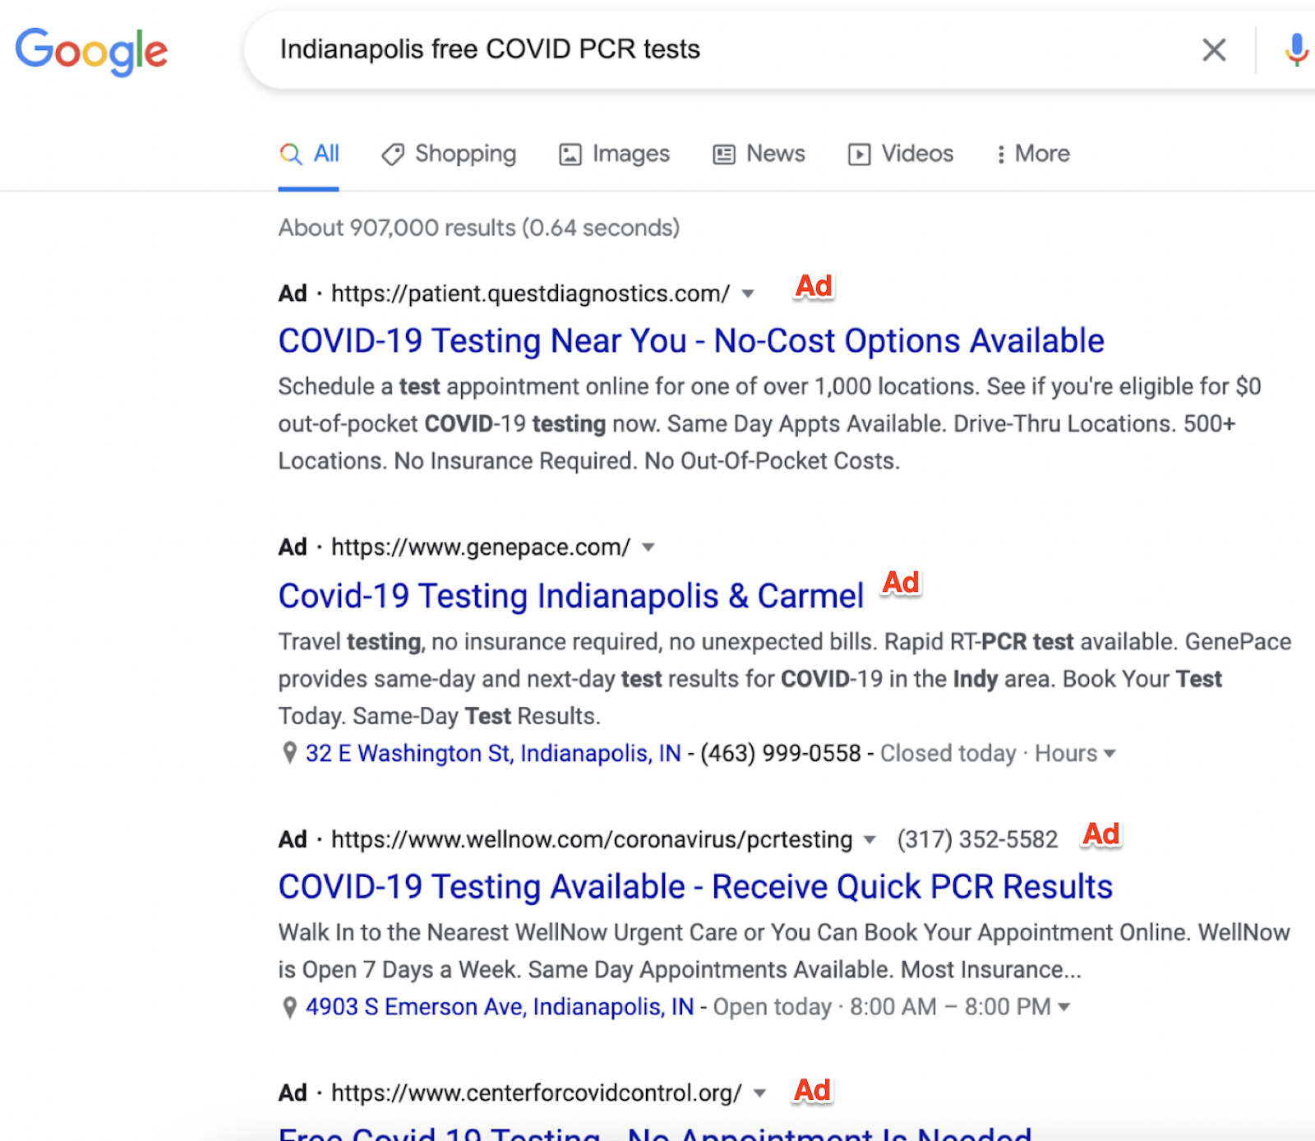
Task: Expand the arrow next to centerforcovidcontrol.org URL
Action: coord(760,1093)
